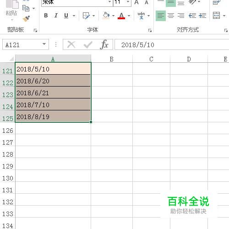Toggle italic formatting
Viewport: 229px width, 229px height.
pos(56,16)
